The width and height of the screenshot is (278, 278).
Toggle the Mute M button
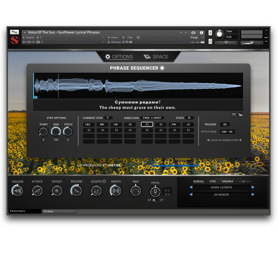pyautogui.click(x=210, y=42)
